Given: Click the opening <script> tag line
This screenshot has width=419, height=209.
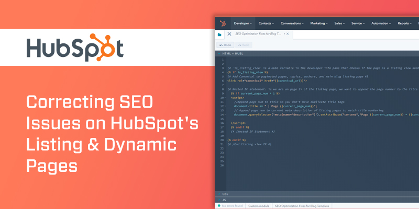Looking at the screenshot, I should coord(237,98).
